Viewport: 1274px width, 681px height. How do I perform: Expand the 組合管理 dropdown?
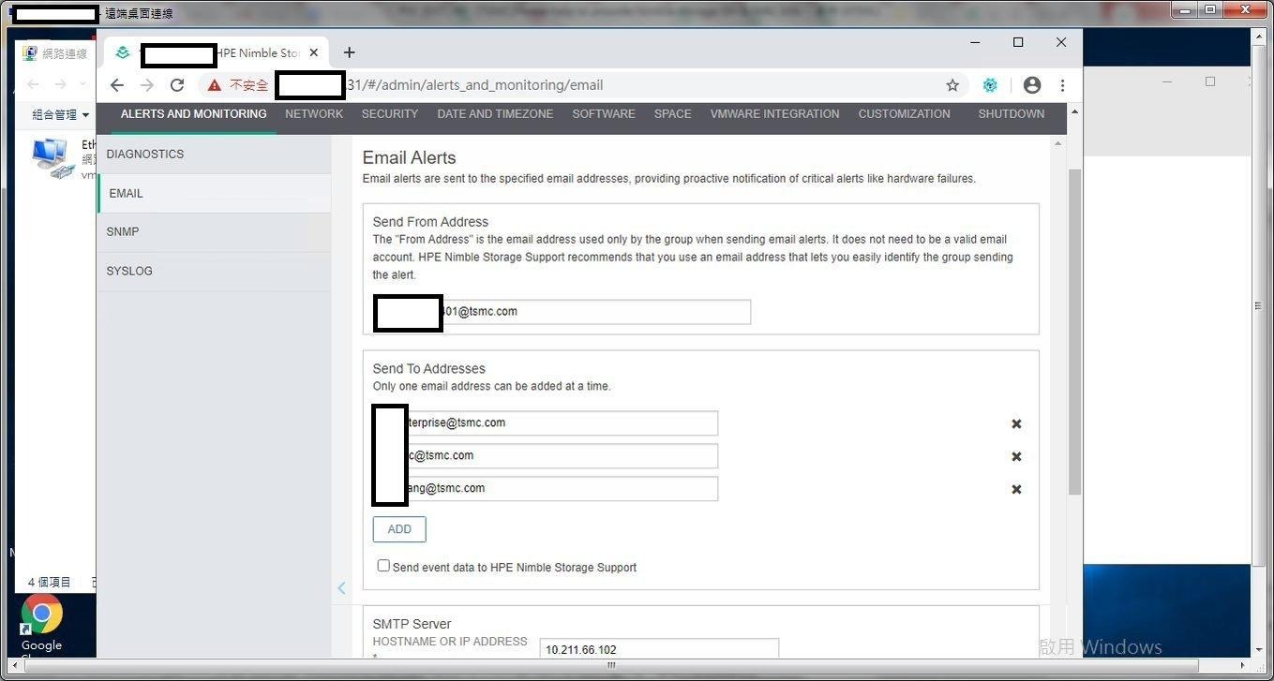61,115
